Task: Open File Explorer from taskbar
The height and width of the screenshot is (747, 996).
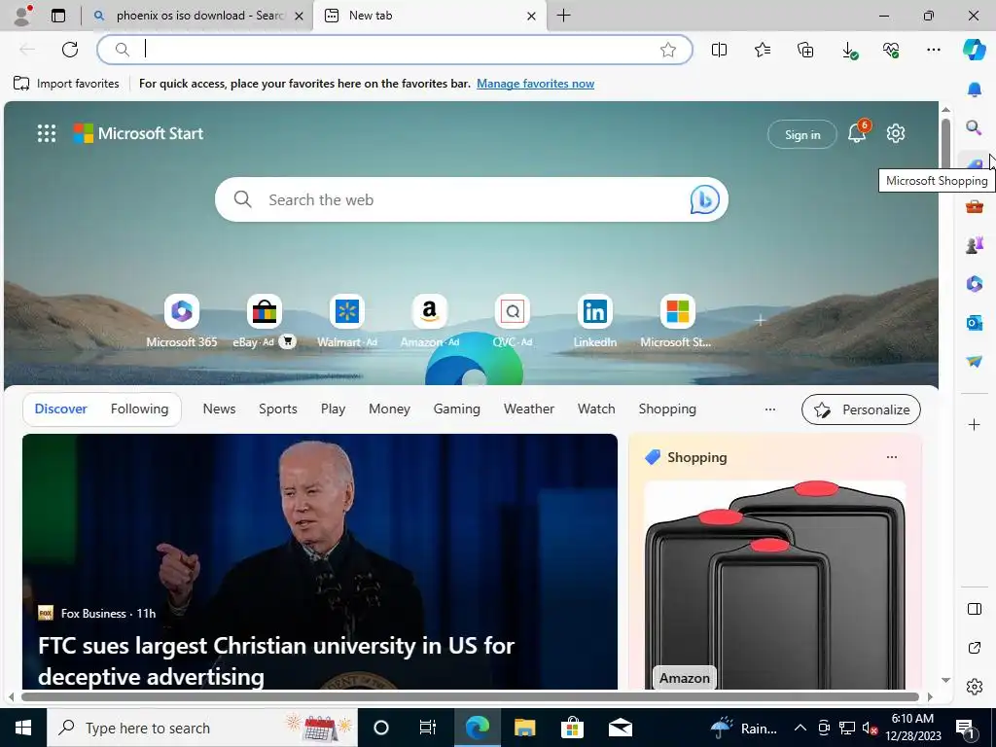Action: (524, 728)
